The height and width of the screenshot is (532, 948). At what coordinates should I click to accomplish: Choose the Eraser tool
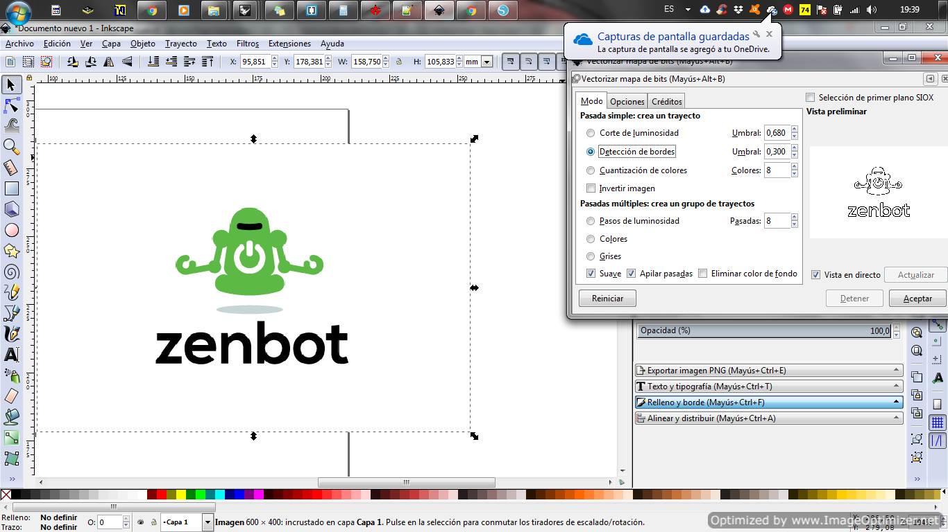pos(11,396)
